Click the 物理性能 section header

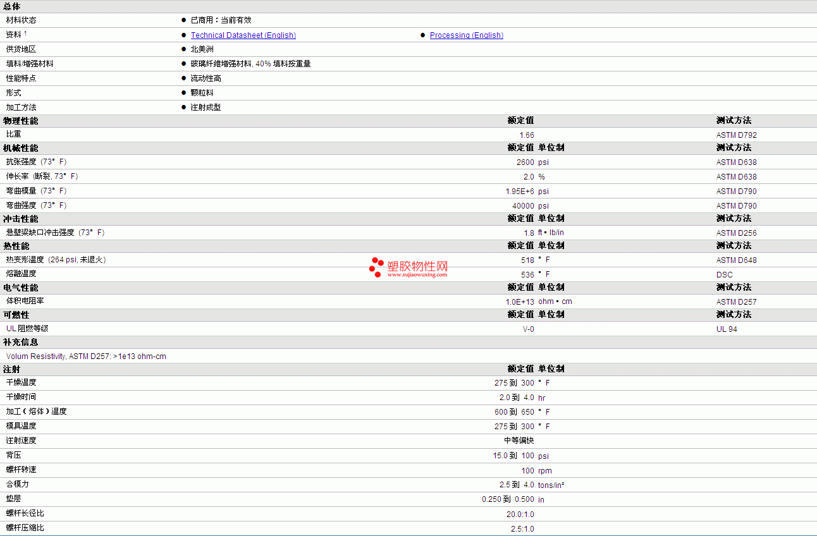pyautogui.click(x=21, y=121)
